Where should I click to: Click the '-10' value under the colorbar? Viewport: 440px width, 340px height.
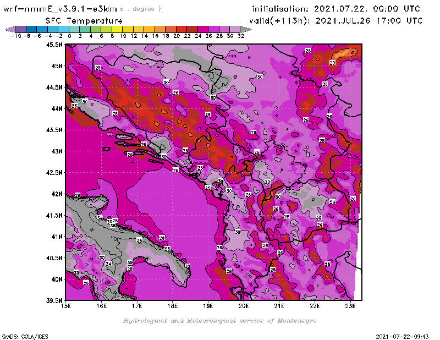[15, 36]
